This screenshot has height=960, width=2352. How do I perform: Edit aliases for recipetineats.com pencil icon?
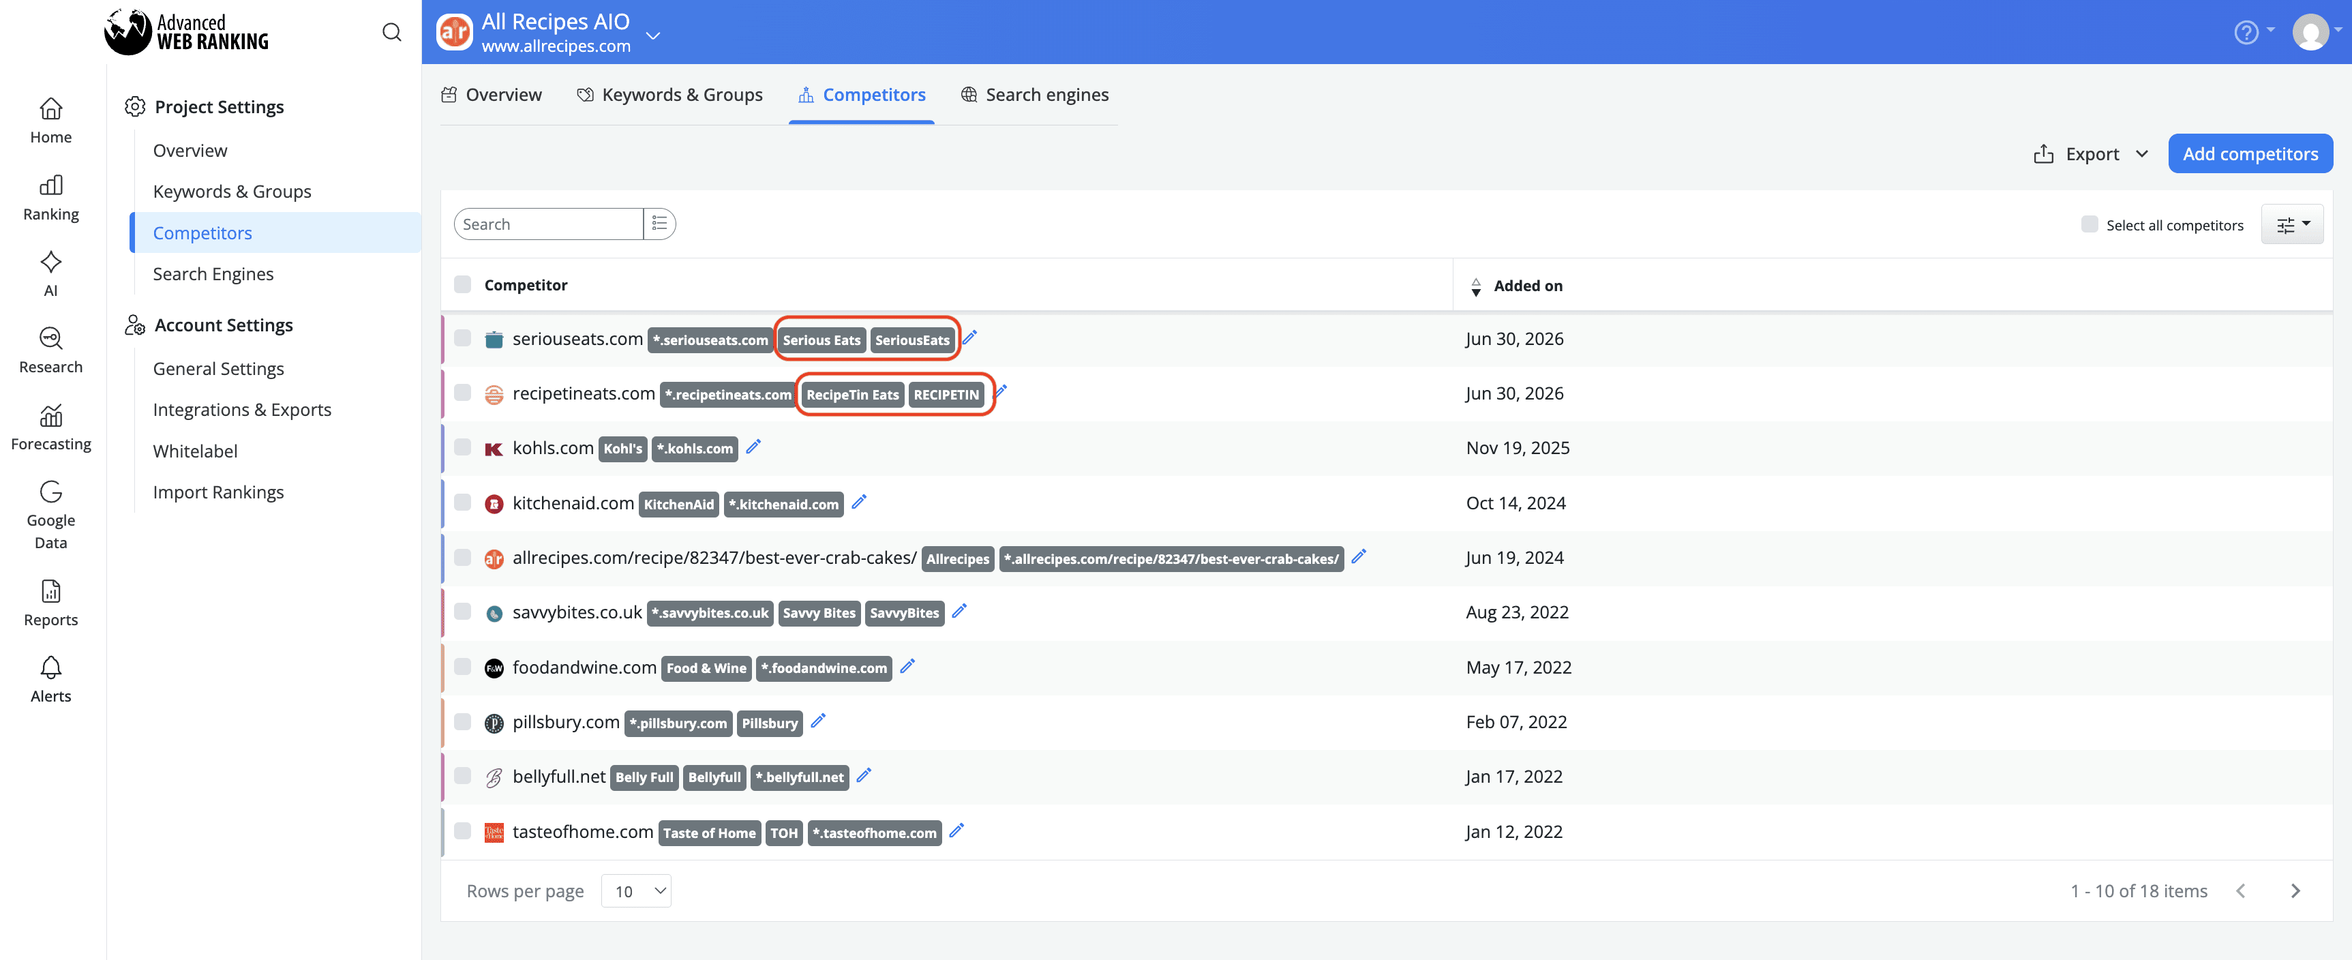(1001, 392)
